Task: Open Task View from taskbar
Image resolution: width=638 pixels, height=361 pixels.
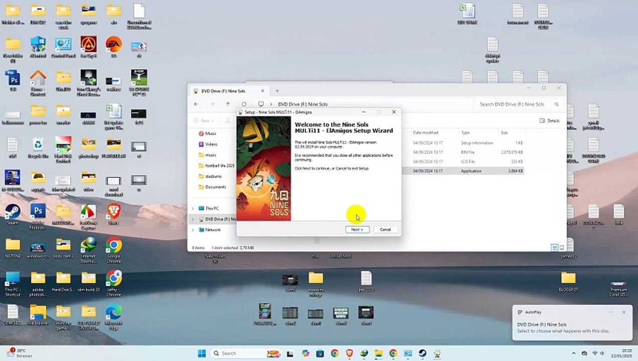Action: 291,353
